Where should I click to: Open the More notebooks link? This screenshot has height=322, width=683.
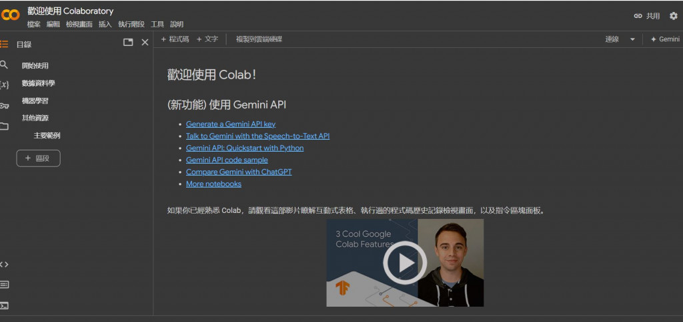coord(213,184)
